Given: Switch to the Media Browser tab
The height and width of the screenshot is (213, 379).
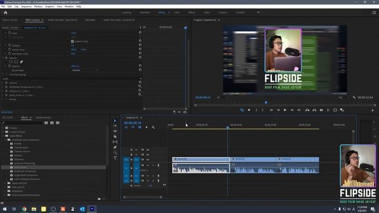Looking at the screenshot, I should (x=43, y=118).
